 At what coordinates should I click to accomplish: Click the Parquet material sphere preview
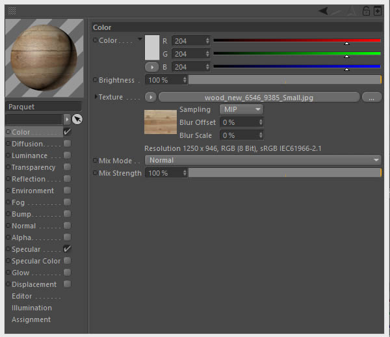44,59
